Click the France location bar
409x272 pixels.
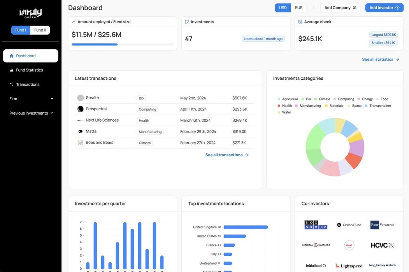coord(229,245)
